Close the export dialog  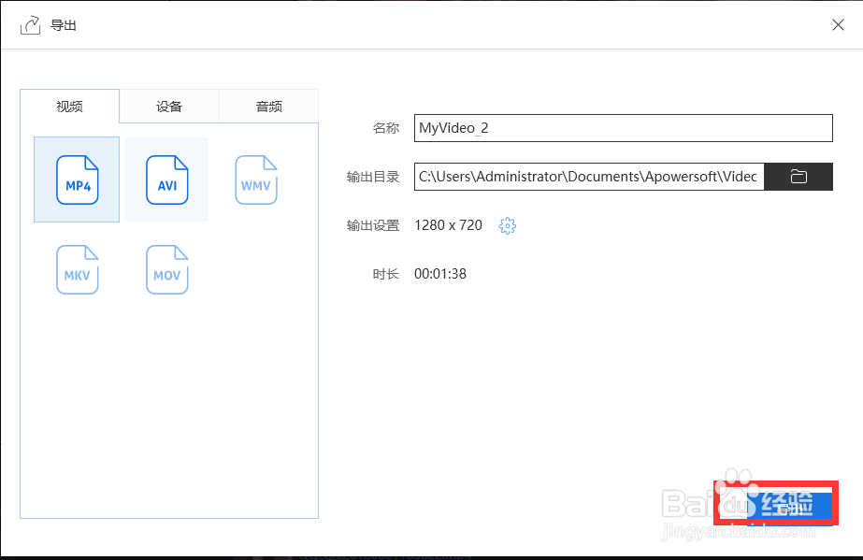pyautogui.click(x=838, y=24)
